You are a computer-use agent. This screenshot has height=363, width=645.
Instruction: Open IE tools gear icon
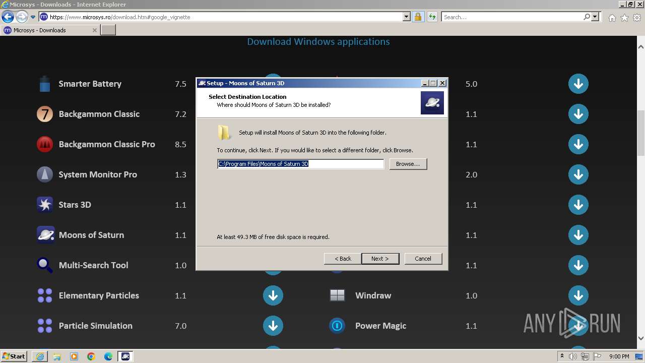pyautogui.click(x=637, y=18)
